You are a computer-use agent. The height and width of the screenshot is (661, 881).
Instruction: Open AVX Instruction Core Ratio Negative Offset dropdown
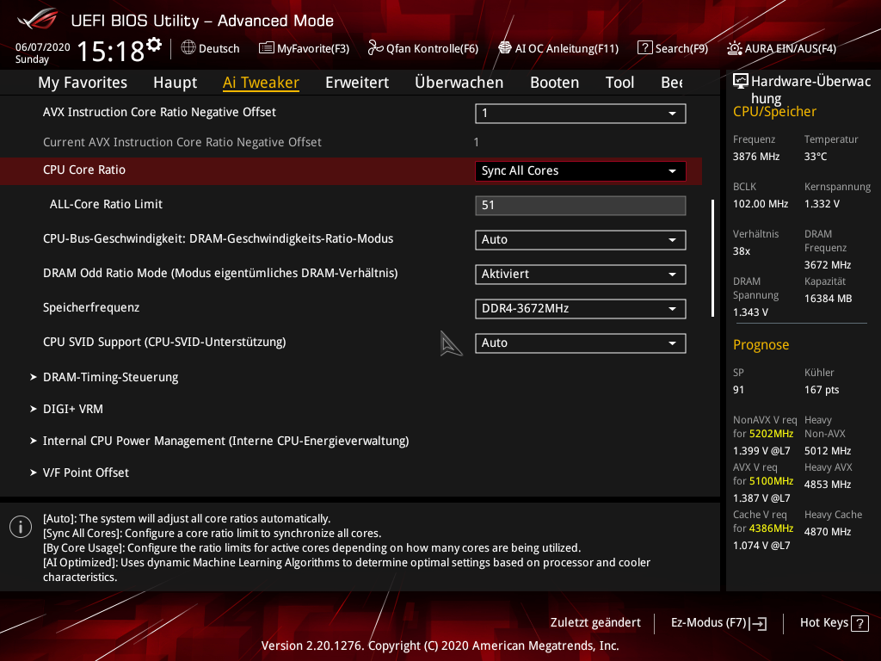tap(581, 114)
